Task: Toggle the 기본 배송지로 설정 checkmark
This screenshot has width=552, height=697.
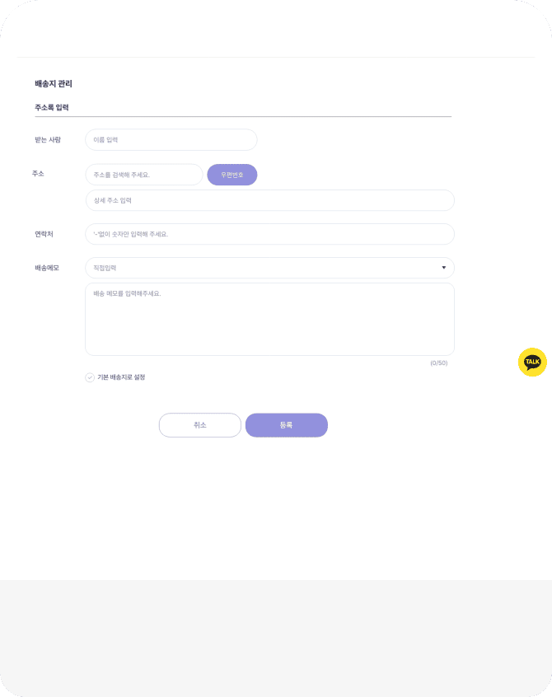Action: [x=90, y=377]
